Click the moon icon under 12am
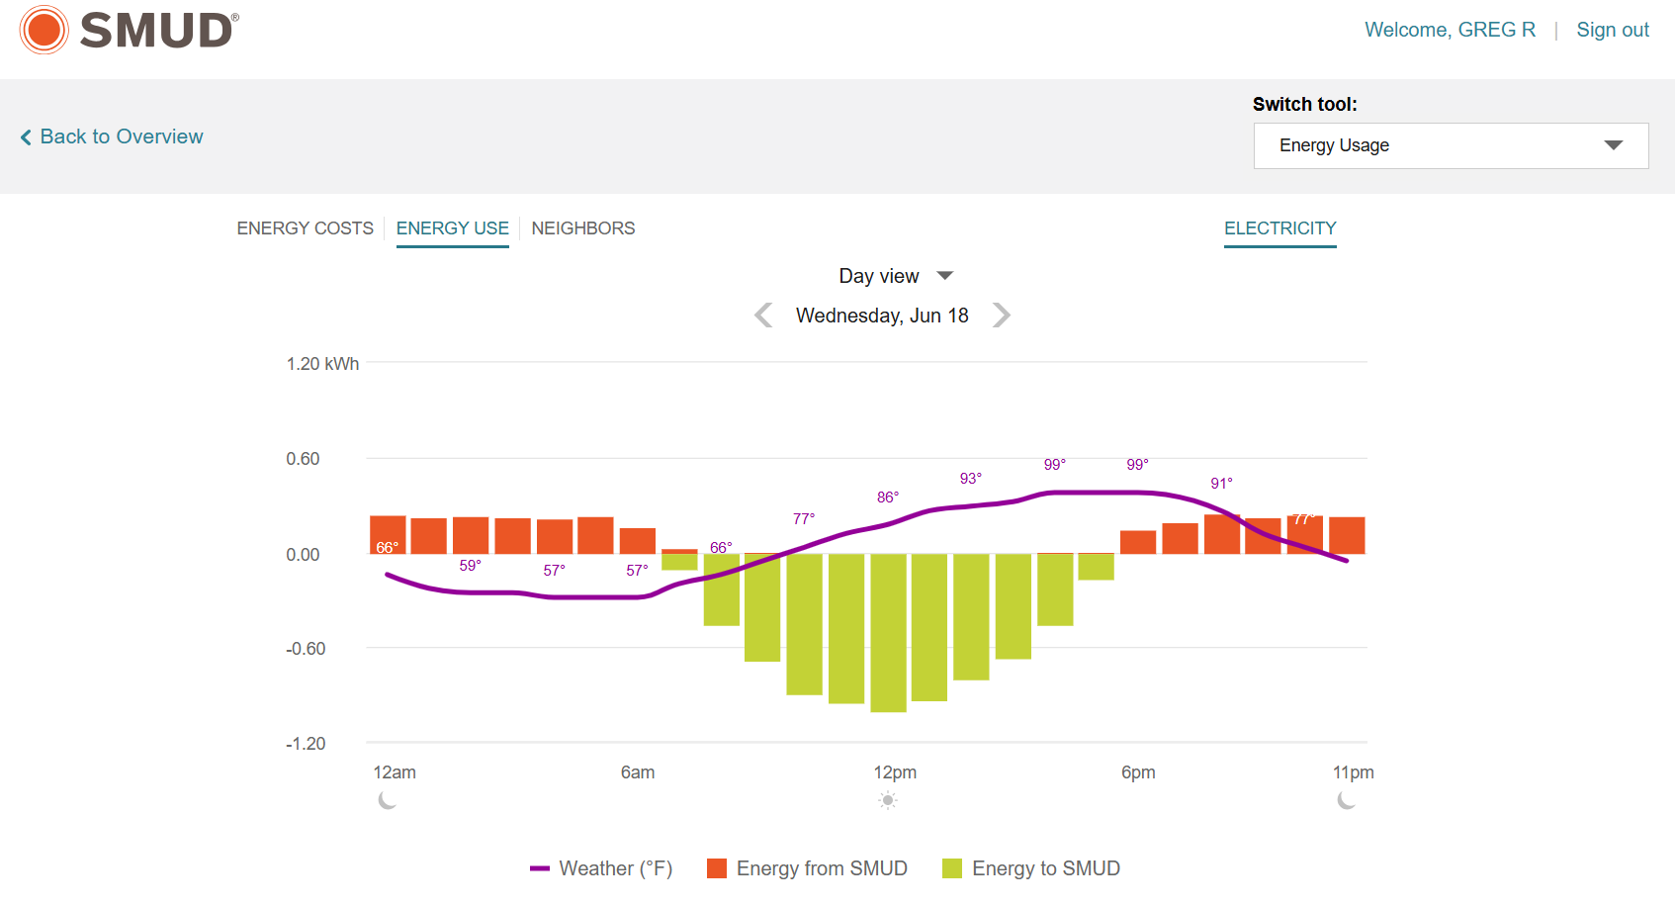 (388, 800)
